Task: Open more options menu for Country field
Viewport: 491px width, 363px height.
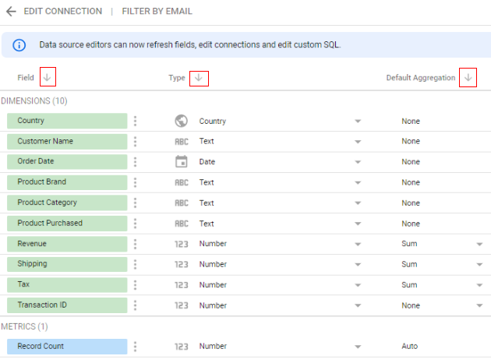Action: click(x=136, y=121)
